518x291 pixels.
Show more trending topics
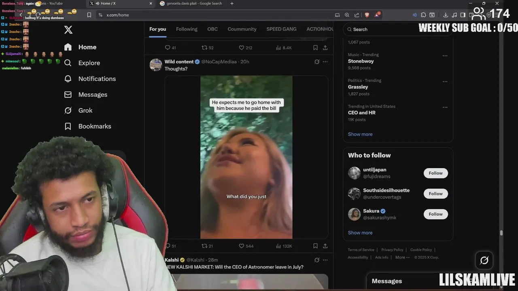[360, 134]
